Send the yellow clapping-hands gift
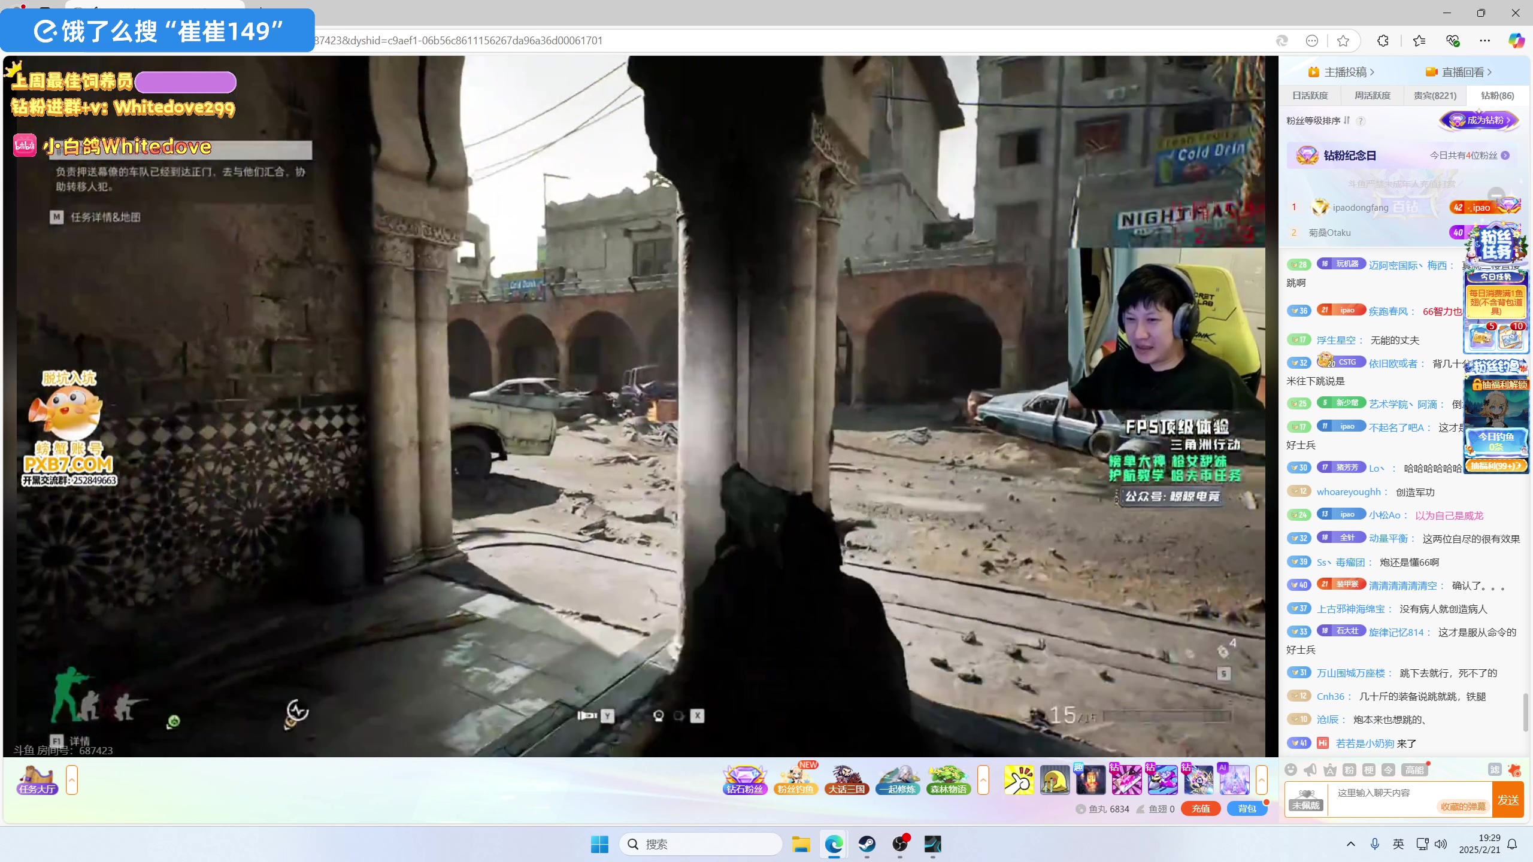Image resolution: width=1533 pixels, height=862 pixels. click(x=1019, y=780)
